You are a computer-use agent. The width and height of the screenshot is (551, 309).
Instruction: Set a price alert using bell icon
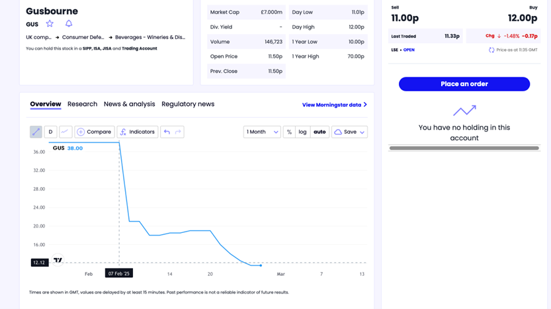69,24
